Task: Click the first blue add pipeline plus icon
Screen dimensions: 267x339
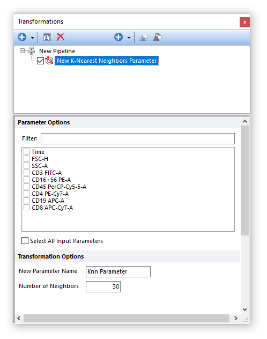Action: point(22,37)
